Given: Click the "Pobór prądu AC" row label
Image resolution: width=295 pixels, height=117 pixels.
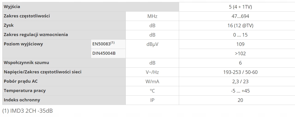Looking at the screenshot, I should point(21,81).
